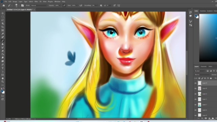Open the brush settings panel icon
The image size is (217, 122).
[22, 5]
